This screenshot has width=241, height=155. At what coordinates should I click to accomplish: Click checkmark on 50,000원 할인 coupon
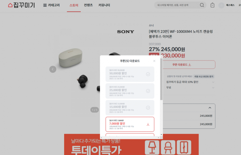148,74
